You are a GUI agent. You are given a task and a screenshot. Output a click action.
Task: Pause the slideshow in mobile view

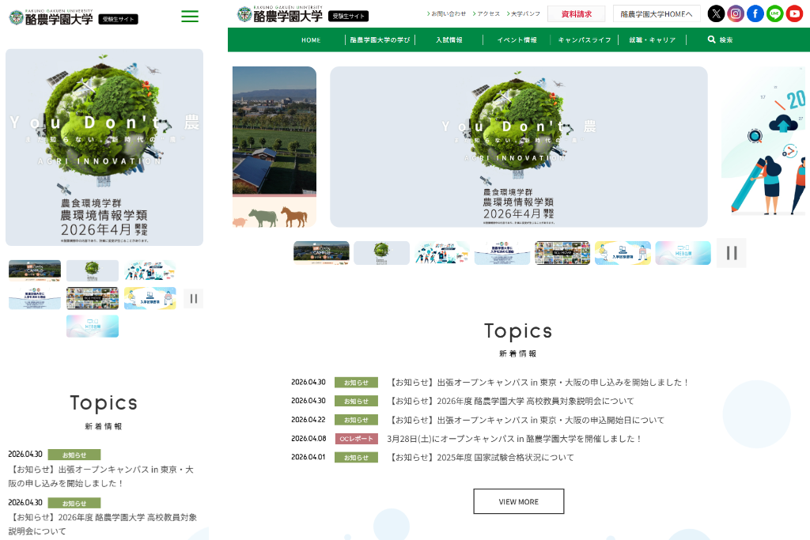click(x=194, y=298)
